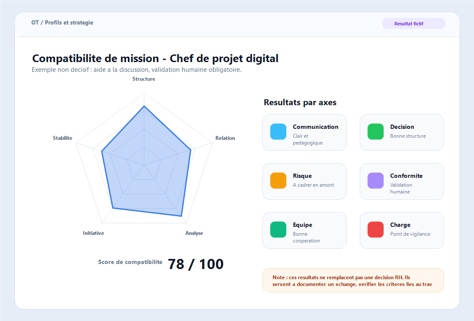474x321 pixels.
Task: Click the Bonne cooperation description
Action: tap(306, 237)
